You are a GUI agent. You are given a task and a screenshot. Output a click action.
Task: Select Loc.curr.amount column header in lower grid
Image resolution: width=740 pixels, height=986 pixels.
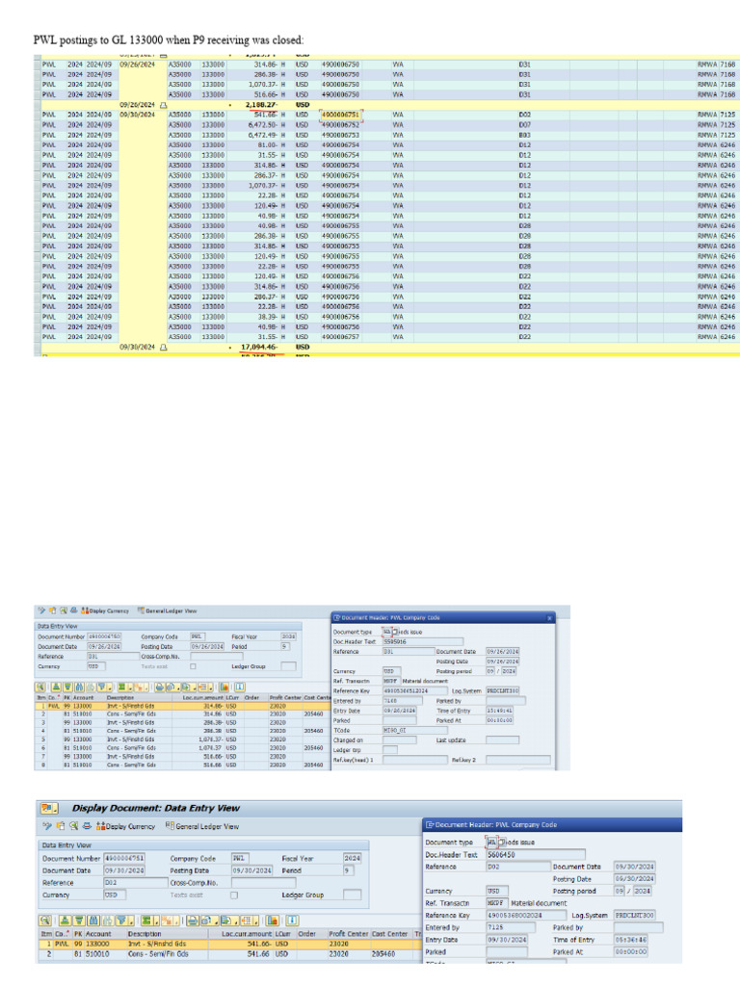246,934
